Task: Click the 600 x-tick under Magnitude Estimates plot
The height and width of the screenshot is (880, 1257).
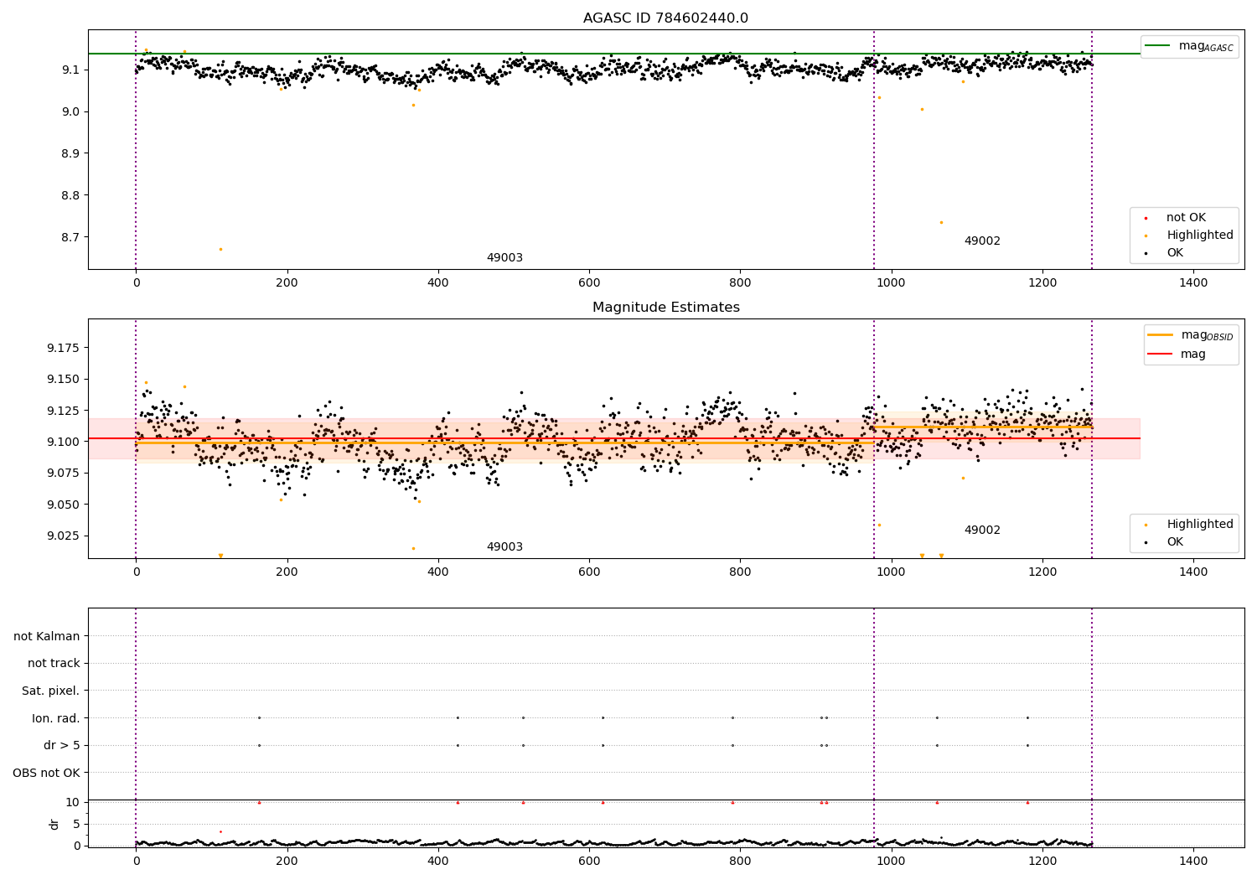Action: point(589,572)
